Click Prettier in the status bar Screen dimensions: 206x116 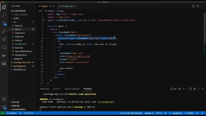pyautogui.click(x=189, y=113)
